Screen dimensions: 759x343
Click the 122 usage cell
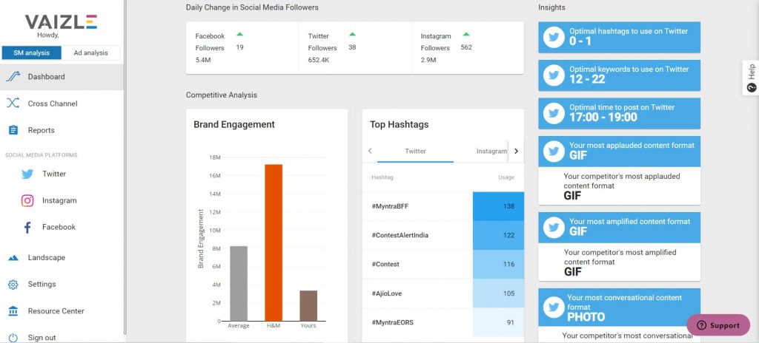tap(499, 235)
